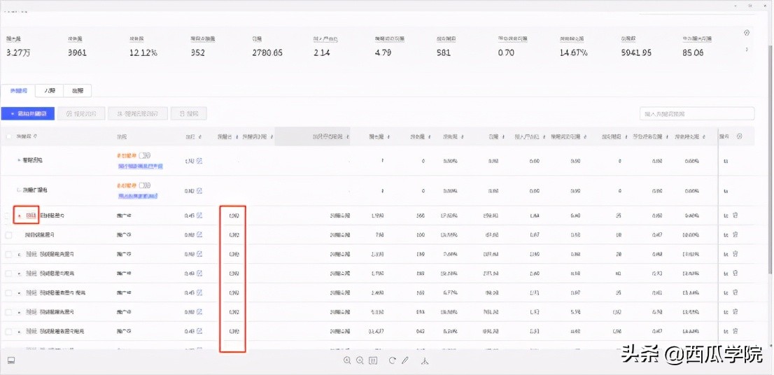Image resolution: width=774 pixels, height=375 pixels.
Task: Switch to the middle tab of three
Action: tap(50, 91)
